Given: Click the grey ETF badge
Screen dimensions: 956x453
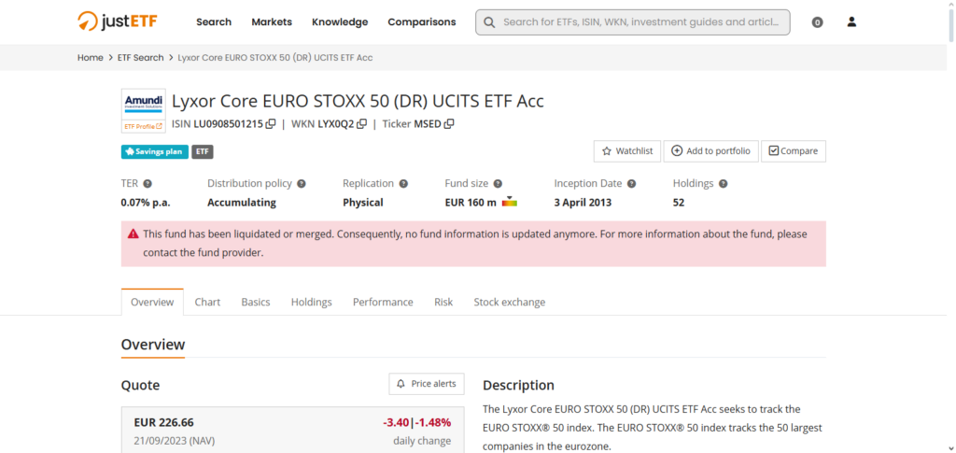Looking at the screenshot, I should [203, 152].
